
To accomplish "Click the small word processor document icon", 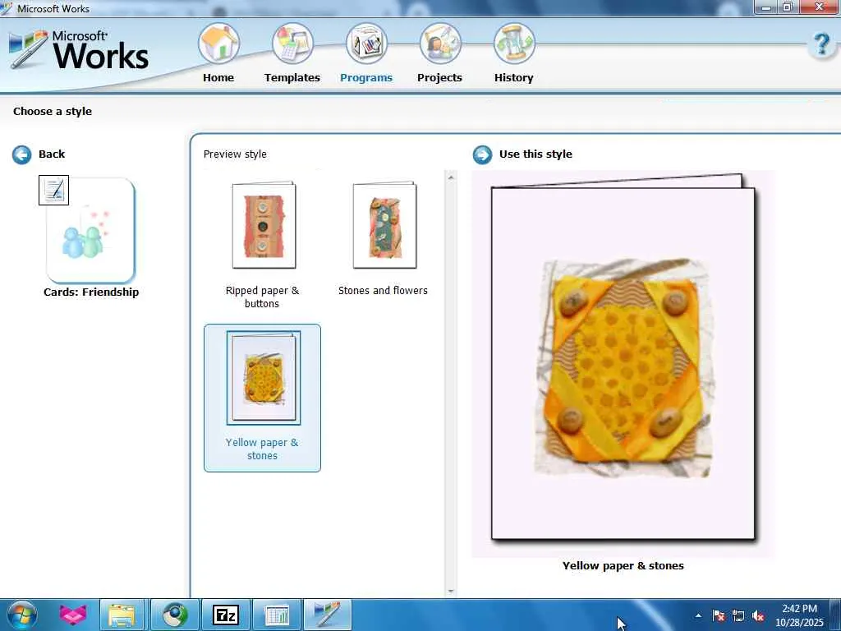I will click(53, 190).
